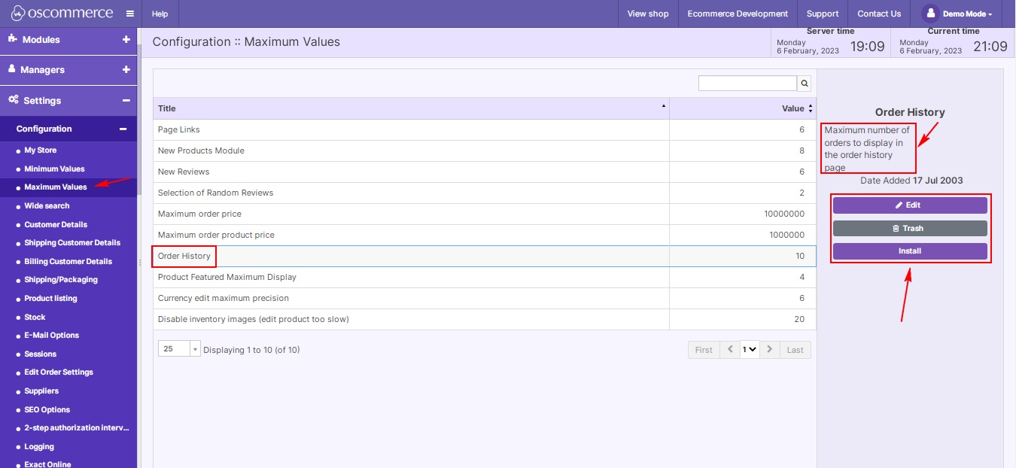Click the Demo Mode user avatar icon

point(930,14)
